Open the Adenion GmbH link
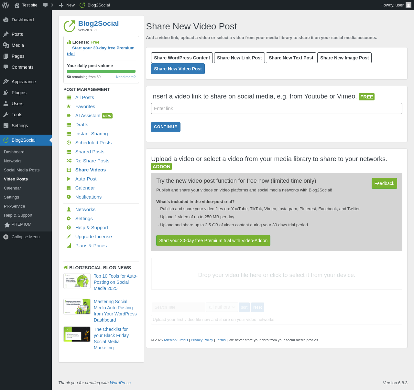414x390 pixels. tap(176, 340)
